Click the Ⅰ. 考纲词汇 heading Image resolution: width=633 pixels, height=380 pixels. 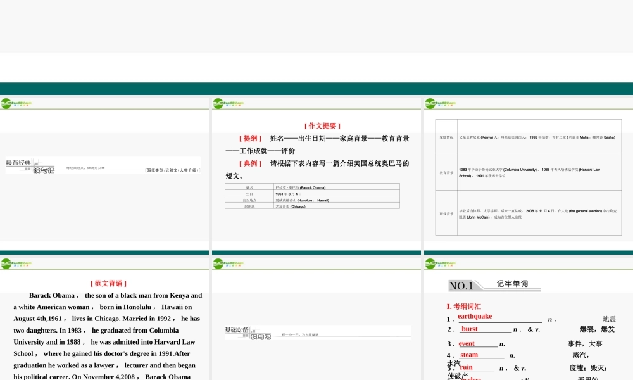pyautogui.click(x=463, y=307)
